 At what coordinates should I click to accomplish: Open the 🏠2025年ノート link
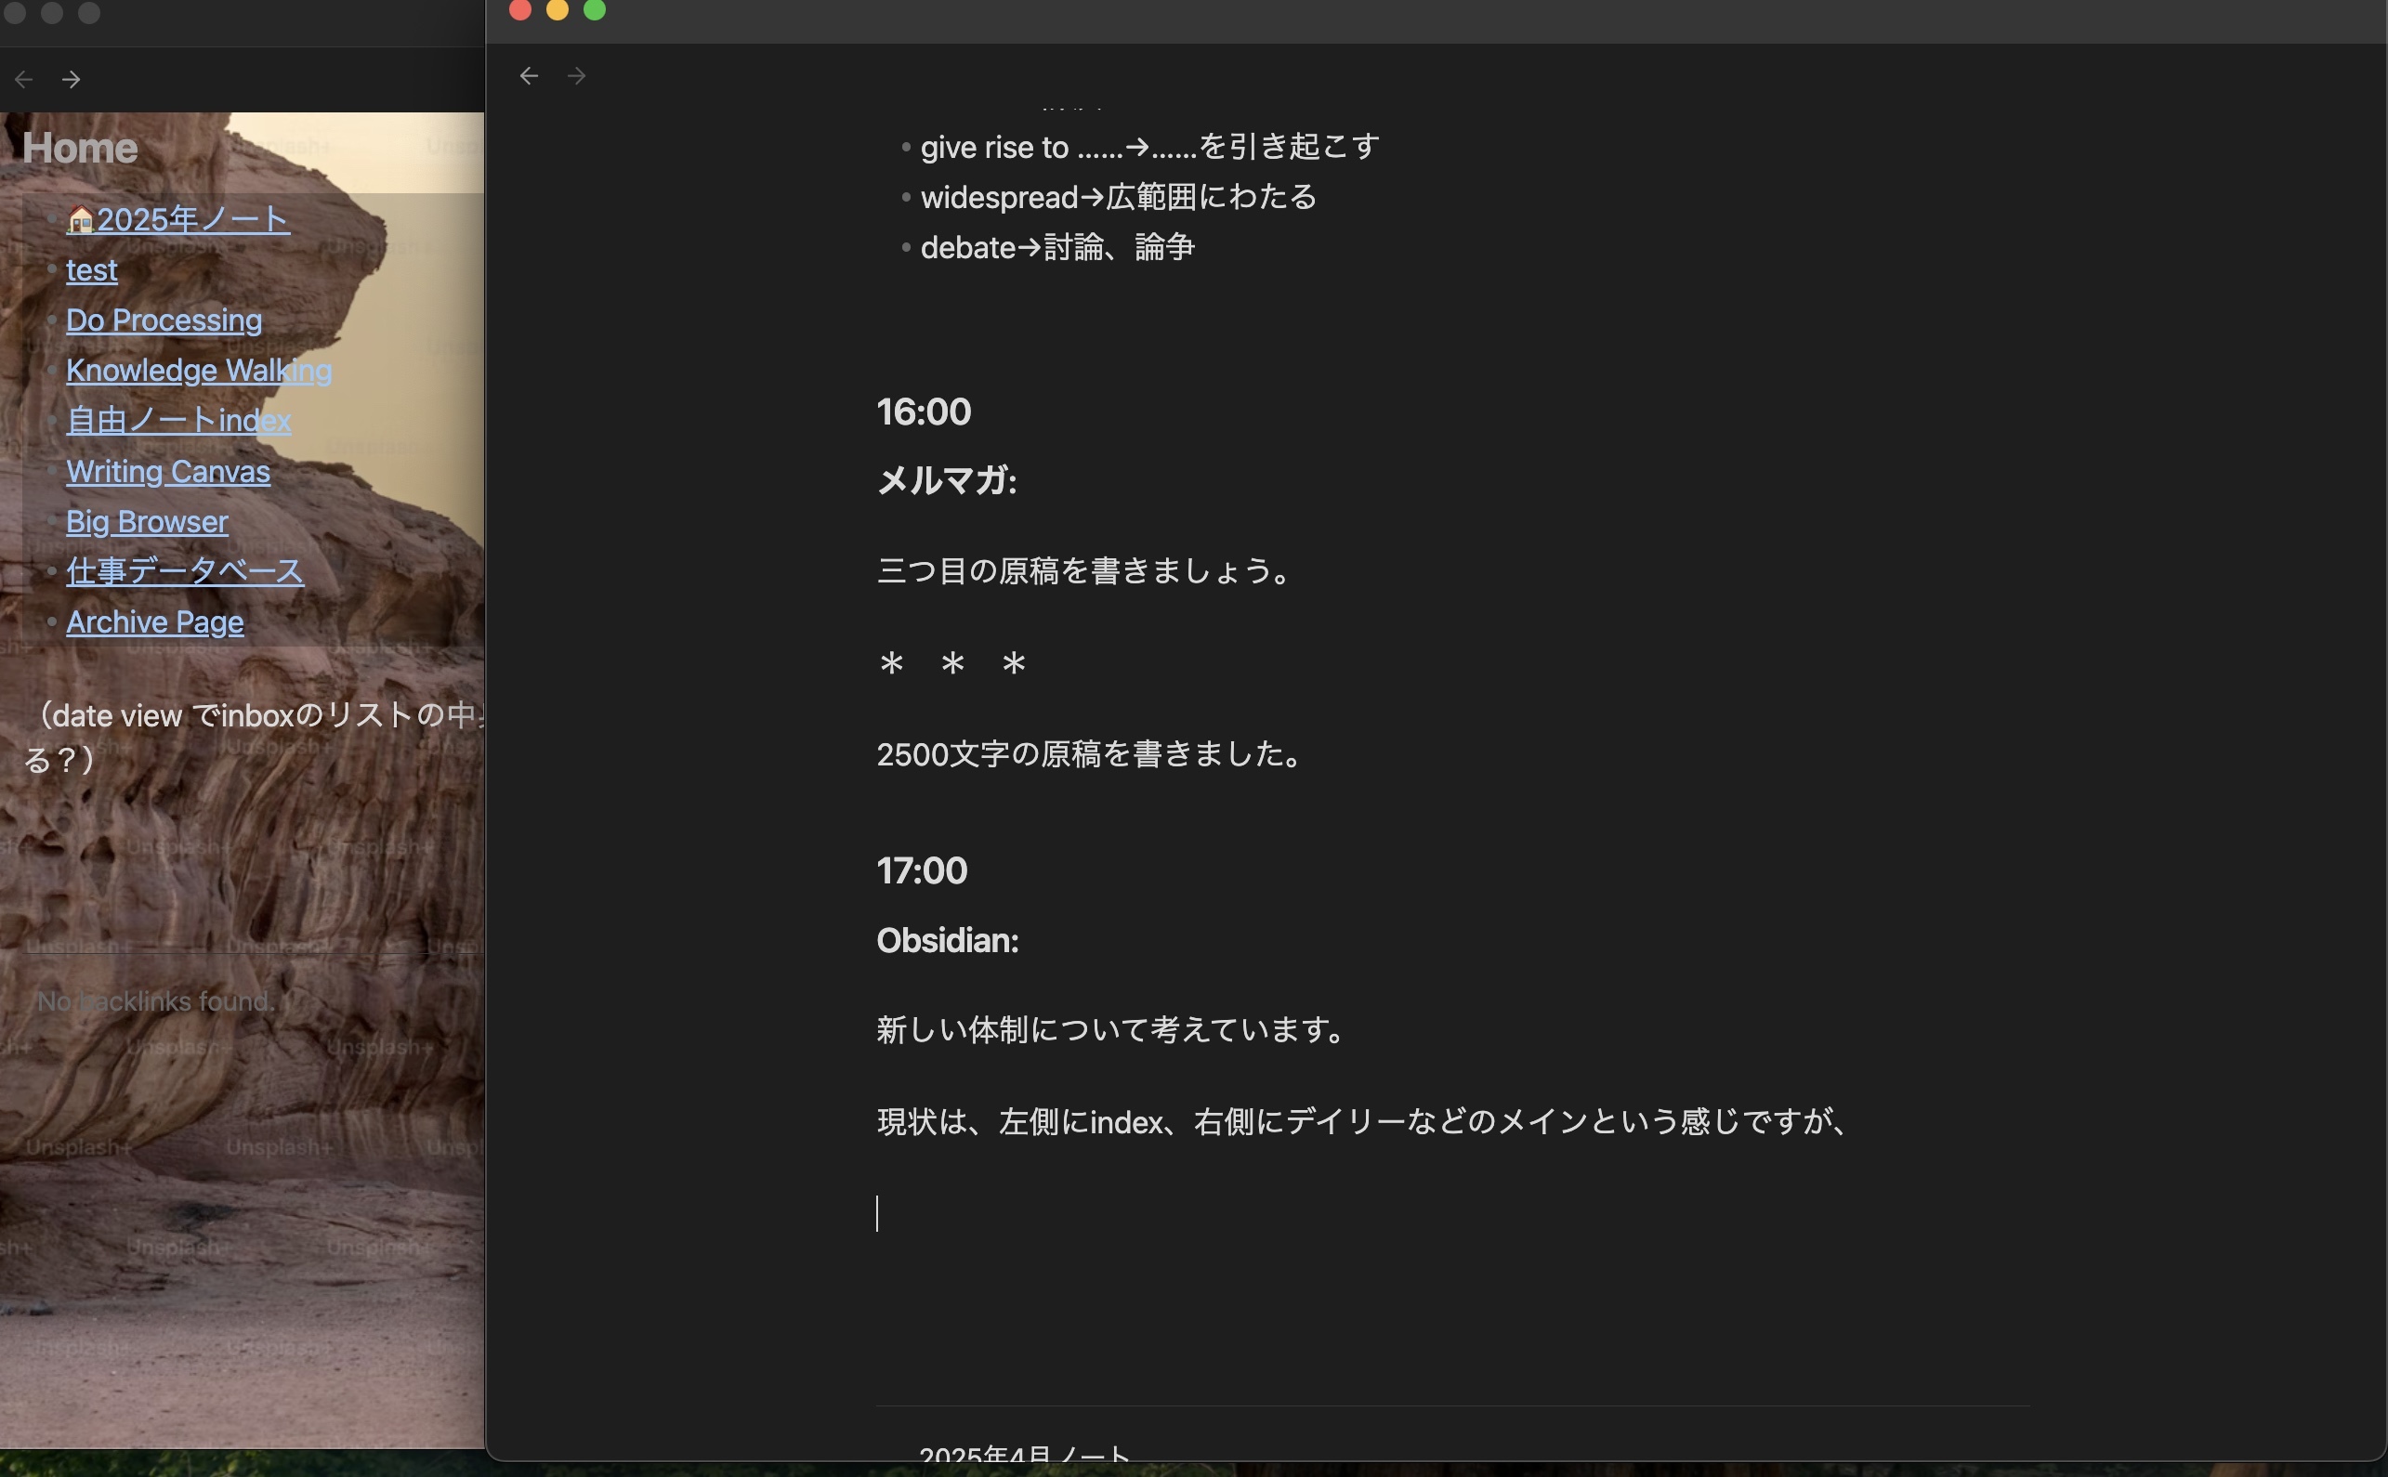pos(177,220)
